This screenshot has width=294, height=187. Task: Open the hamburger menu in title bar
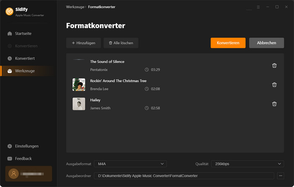pos(258,7)
